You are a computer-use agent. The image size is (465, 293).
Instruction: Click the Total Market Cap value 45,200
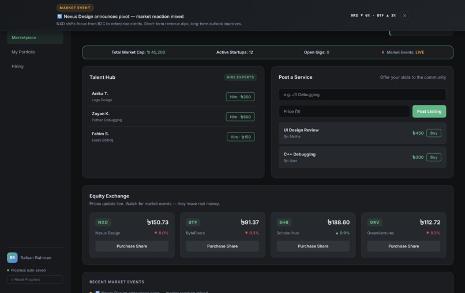pos(156,52)
